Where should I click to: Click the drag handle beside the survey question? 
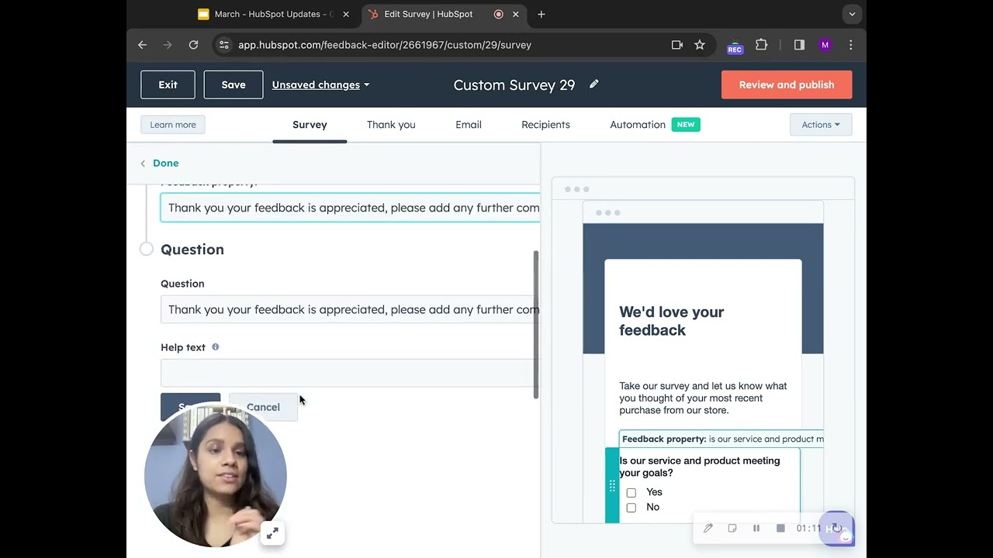(x=612, y=486)
